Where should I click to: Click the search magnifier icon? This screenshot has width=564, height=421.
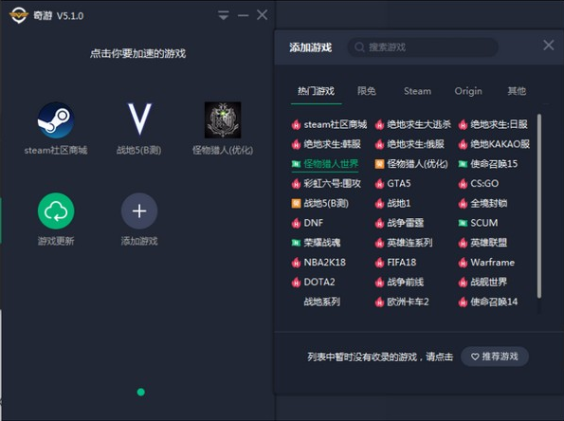click(x=359, y=47)
